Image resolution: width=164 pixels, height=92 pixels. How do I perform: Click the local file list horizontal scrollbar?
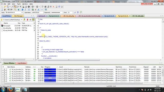14,59
